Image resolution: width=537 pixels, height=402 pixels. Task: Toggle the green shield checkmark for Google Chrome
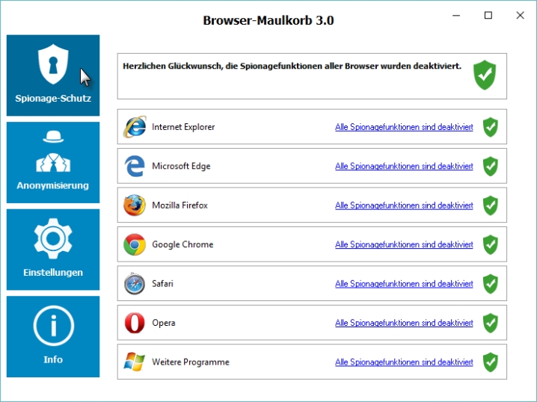[x=491, y=244]
